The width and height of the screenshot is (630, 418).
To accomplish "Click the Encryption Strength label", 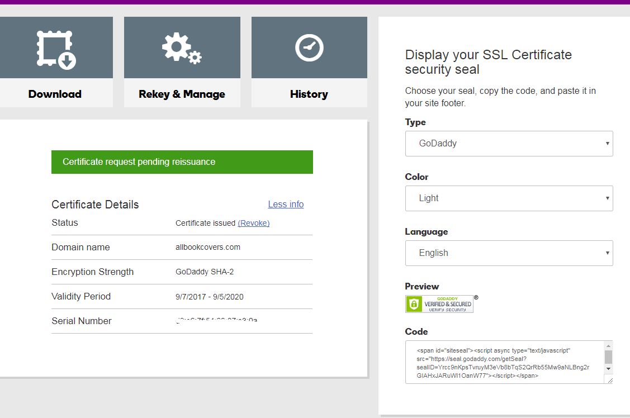I will pos(92,272).
